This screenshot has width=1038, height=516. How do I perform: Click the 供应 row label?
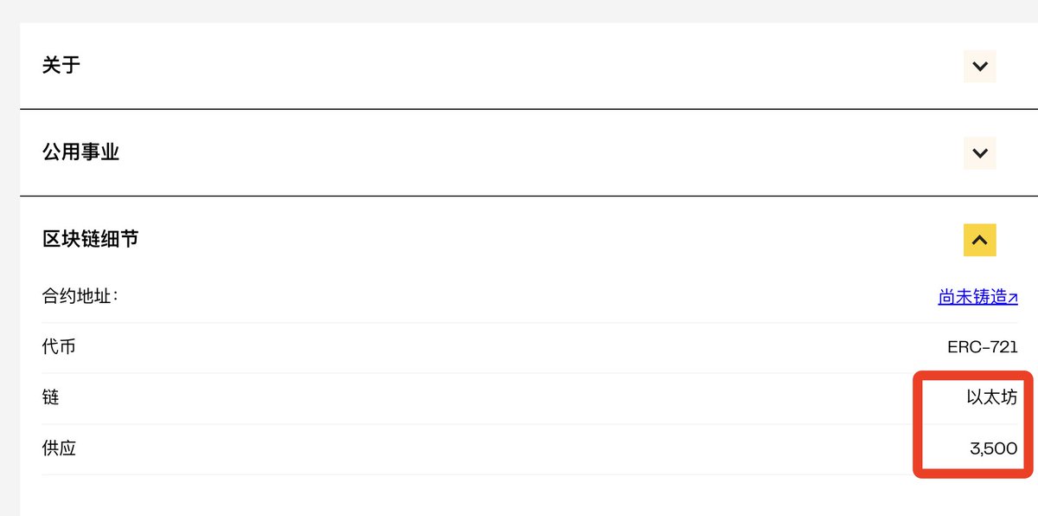(59, 448)
